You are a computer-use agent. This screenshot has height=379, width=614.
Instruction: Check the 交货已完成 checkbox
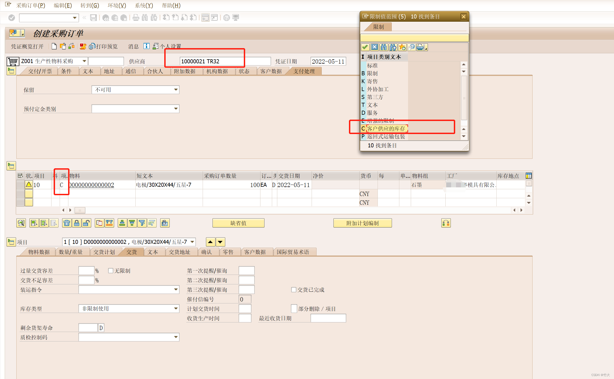(x=294, y=290)
